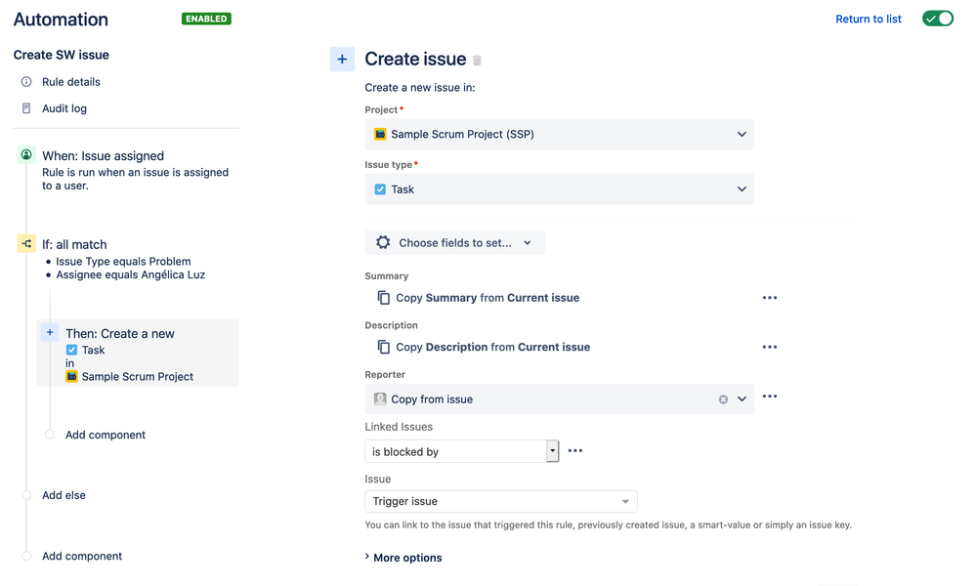
Task: Clear the Reporter field with the x icon
Action: click(723, 399)
